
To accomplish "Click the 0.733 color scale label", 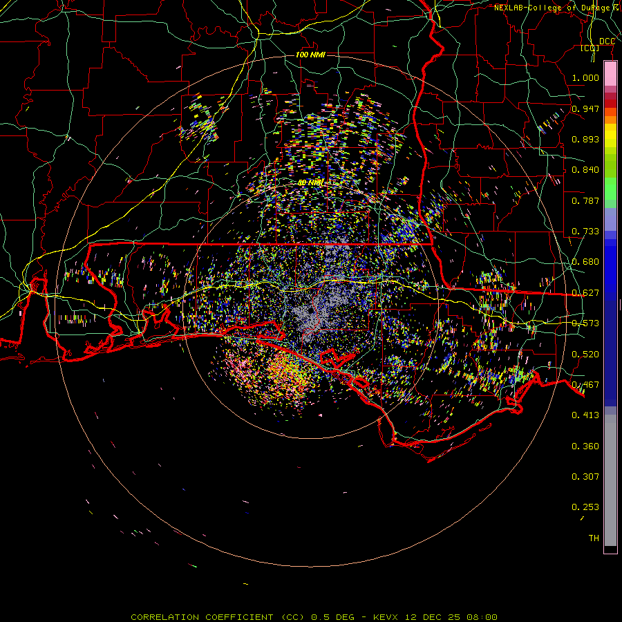I will [585, 232].
